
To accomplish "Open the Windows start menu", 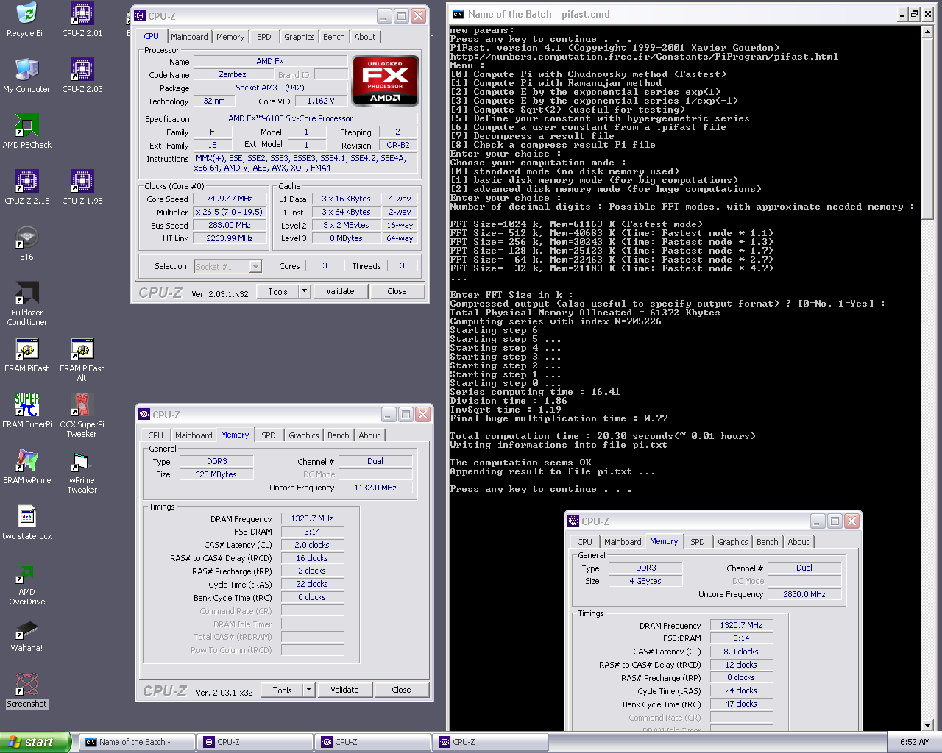I will [x=35, y=742].
